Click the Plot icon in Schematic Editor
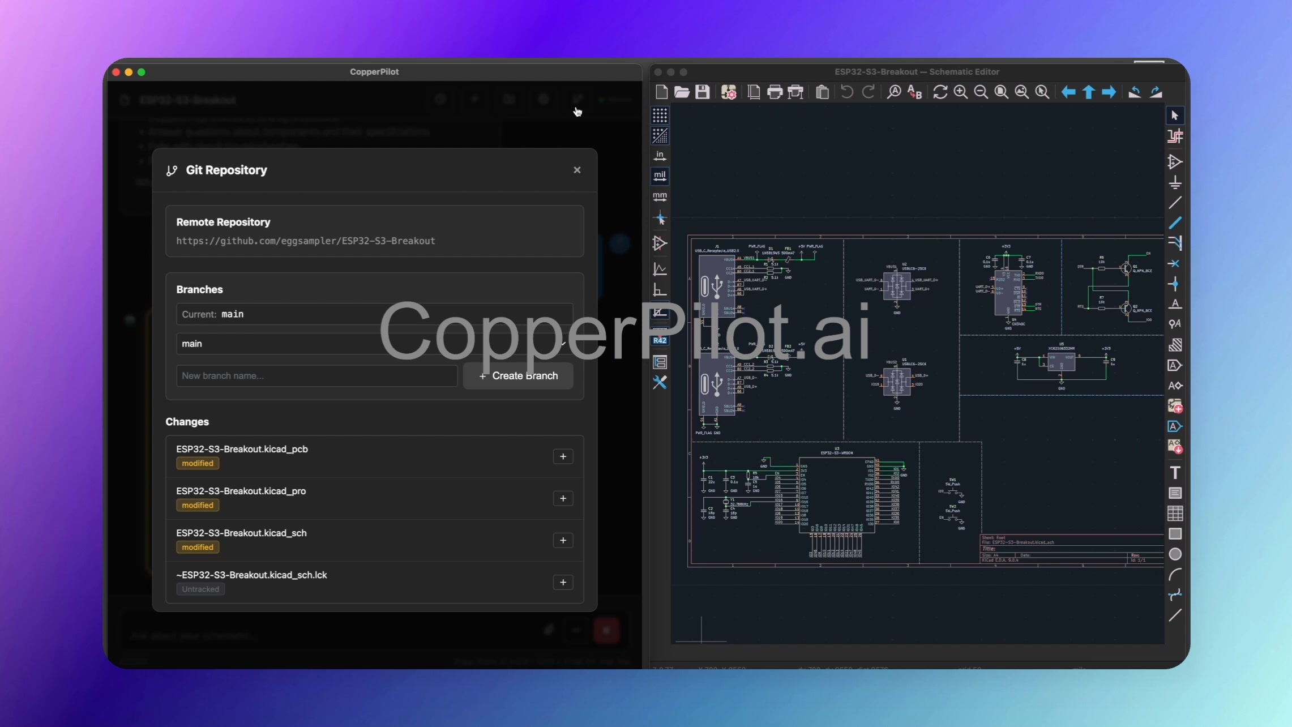 (795, 92)
